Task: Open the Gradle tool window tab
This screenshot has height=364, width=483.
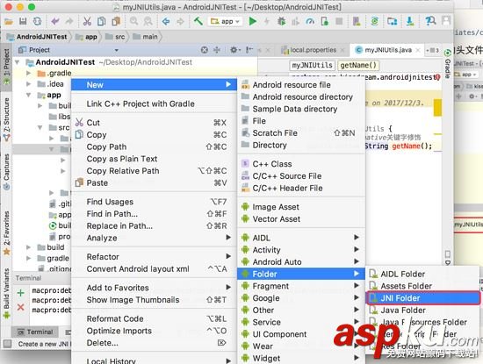Action: tap(448, 64)
